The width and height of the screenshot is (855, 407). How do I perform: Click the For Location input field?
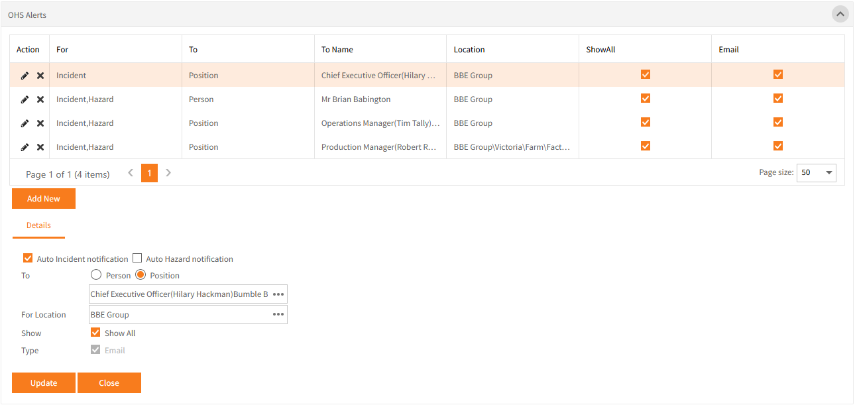click(x=179, y=314)
